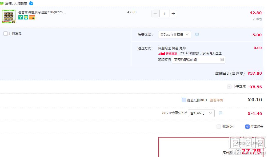Click the orange credit card payment badge

point(32,17)
